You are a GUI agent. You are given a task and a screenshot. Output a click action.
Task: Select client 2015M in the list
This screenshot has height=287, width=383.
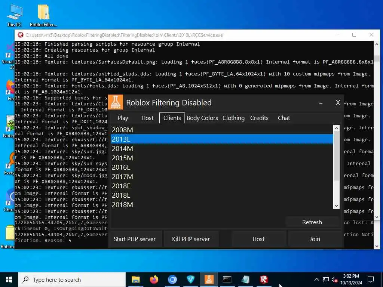point(222,158)
